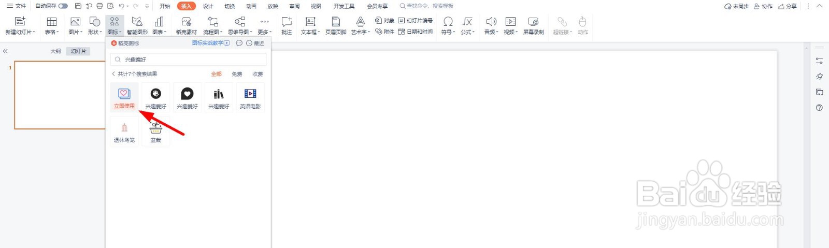Select the books 兴趣爱好 icon
Image resolution: width=829 pixels, height=248 pixels.
[x=219, y=97]
